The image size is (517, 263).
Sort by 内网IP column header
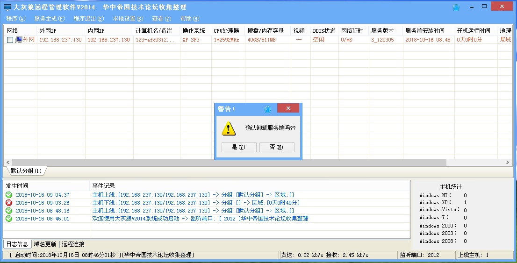pos(109,31)
